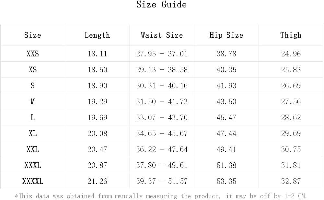Select thigh value 29.69
Screen dimensions: 324x200
291,134
